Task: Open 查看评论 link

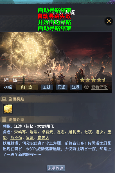Action: click(x=99, y=87)
